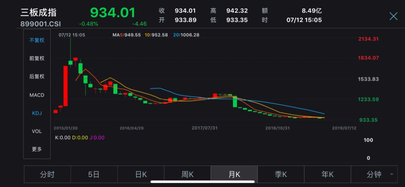405x187 pixels.
Task: Click the J:0.00 KDJ readout
Action: [97, 138]
